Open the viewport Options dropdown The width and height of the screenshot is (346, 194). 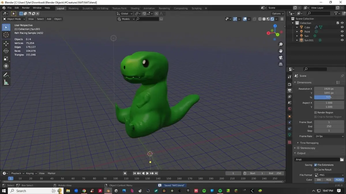[278, 14]
